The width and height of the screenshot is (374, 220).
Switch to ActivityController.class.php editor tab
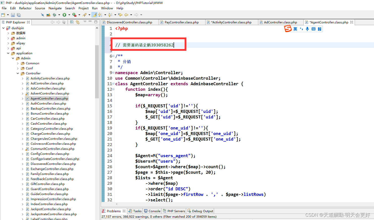231,22
